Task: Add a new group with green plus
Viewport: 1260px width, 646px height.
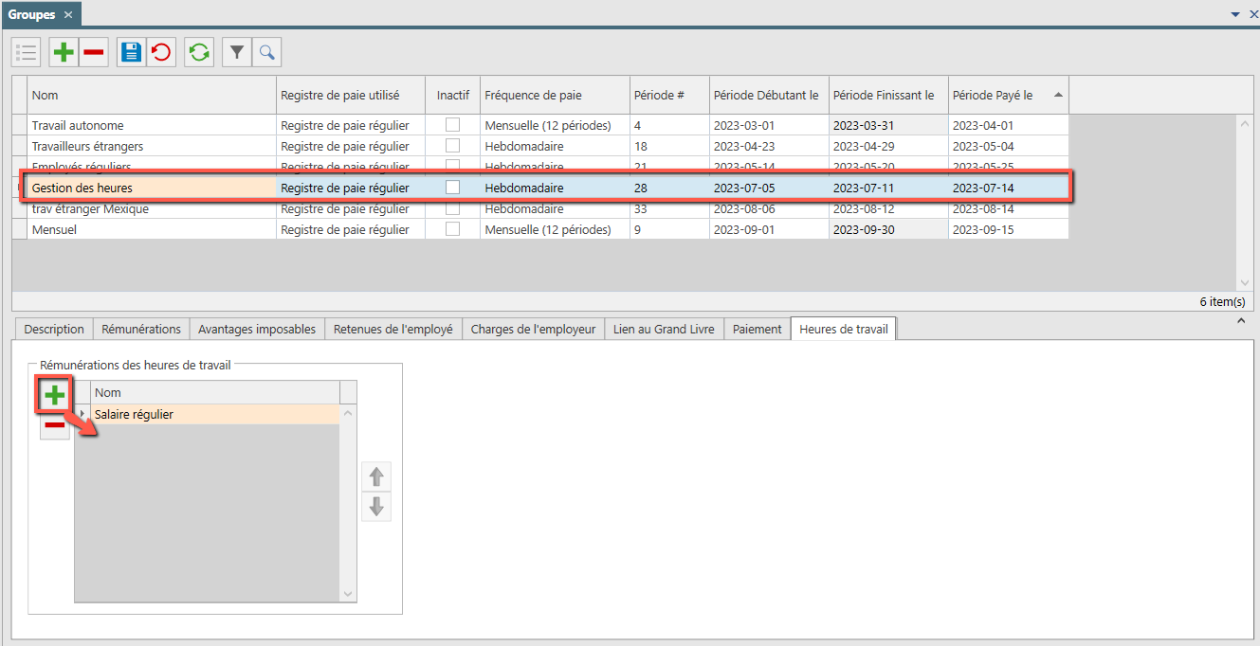Action: tap(64, 52)
